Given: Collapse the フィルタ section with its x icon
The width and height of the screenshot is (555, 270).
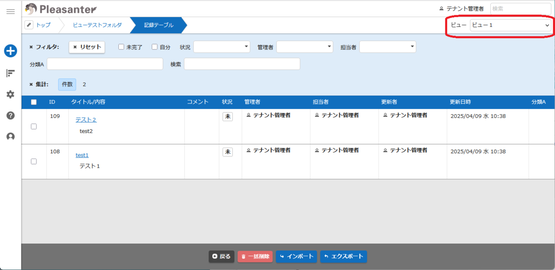Looking at the screenshot, I should point(31,47).
